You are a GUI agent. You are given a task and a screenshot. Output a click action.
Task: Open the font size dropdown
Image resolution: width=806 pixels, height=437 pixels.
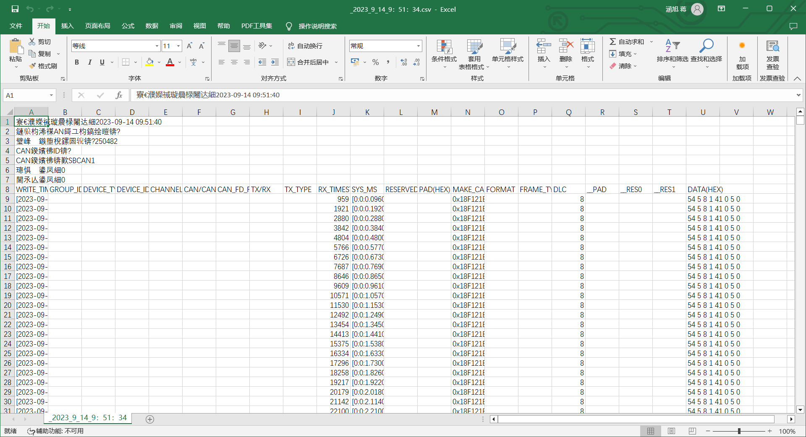[178, 46]
